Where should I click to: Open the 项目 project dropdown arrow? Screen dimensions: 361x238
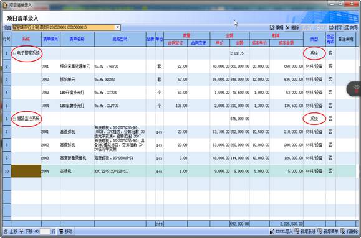(x=118, y=27)
